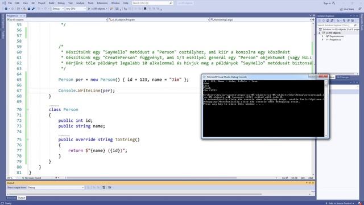Open the Show output from dropdown
The height and width of the screenshot is (205, 364).
click(56, 187)
